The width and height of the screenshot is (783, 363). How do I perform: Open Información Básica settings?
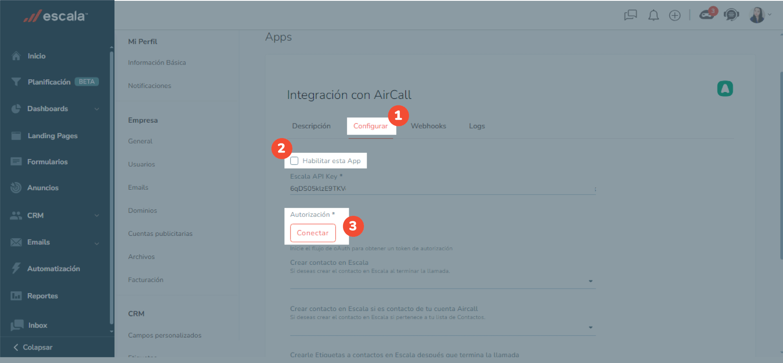click(x=157, y=63)
